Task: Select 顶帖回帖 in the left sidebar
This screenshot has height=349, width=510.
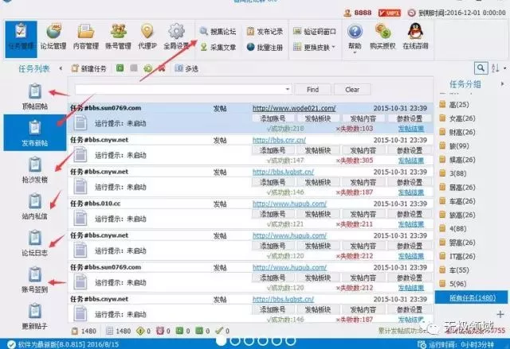Action: (35, 96)
